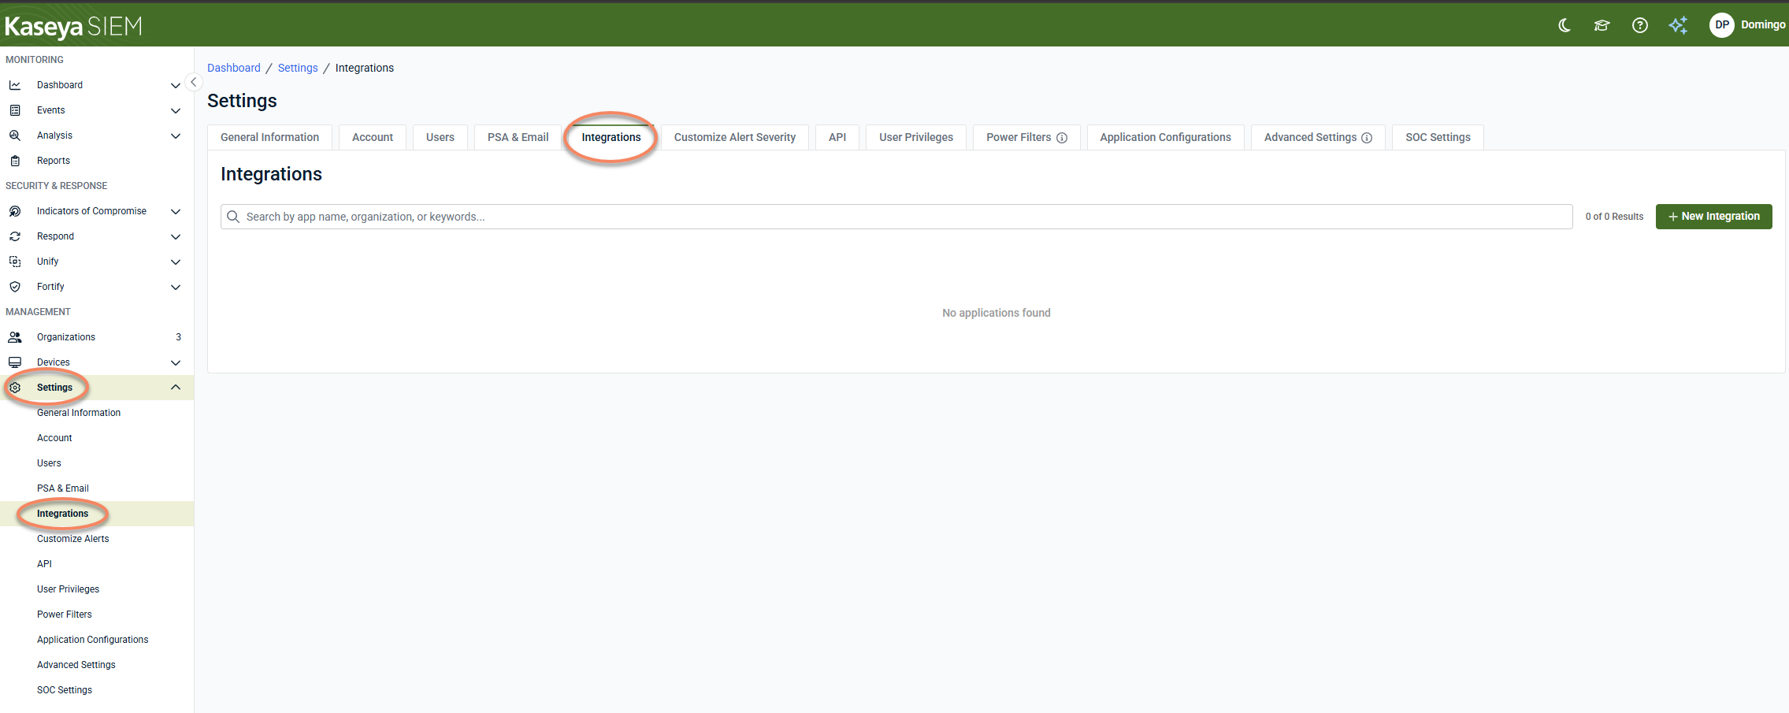1789x713 pixels.
Task: Collapse the Settings sidebar section
Action: [x=176, y=387]
